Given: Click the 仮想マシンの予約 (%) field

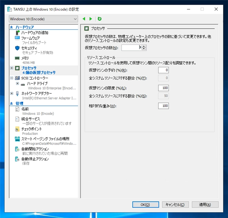Looking at the screenshot, I should [x=163, y=70].
